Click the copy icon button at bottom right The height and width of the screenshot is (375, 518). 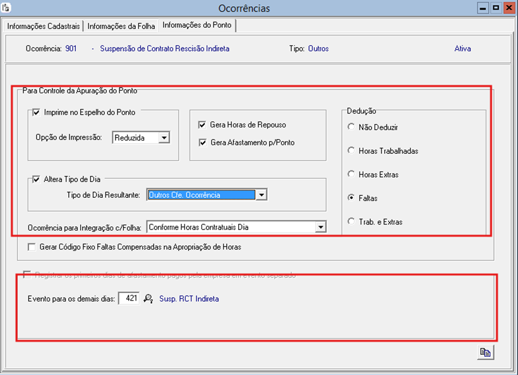(485, 353)
